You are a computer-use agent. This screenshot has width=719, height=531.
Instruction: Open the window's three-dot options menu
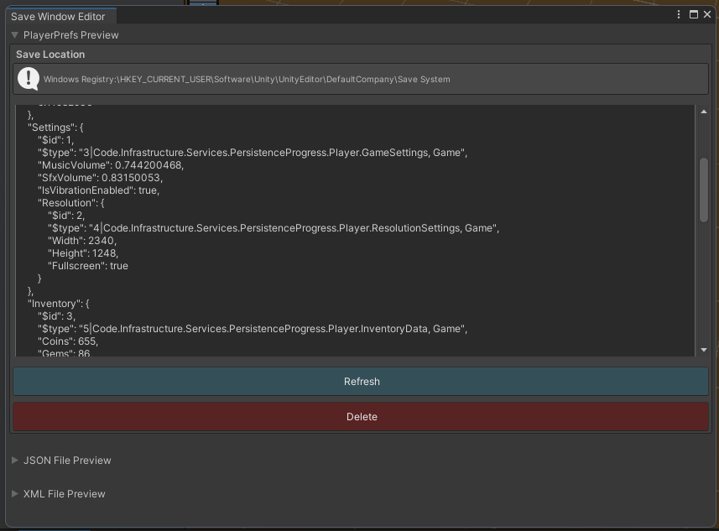679,14
